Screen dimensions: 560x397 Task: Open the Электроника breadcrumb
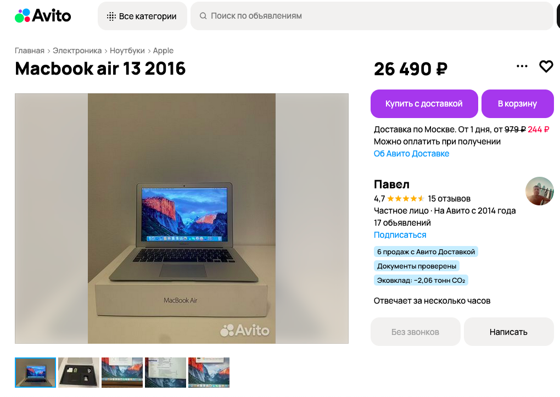pyautogui.click(x=77, y=51)
